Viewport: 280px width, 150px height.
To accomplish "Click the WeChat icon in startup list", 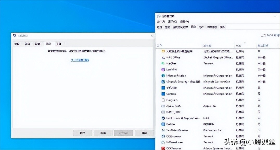I will click(163, 63).
